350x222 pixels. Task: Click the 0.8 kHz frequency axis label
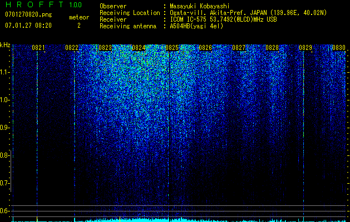4,155
